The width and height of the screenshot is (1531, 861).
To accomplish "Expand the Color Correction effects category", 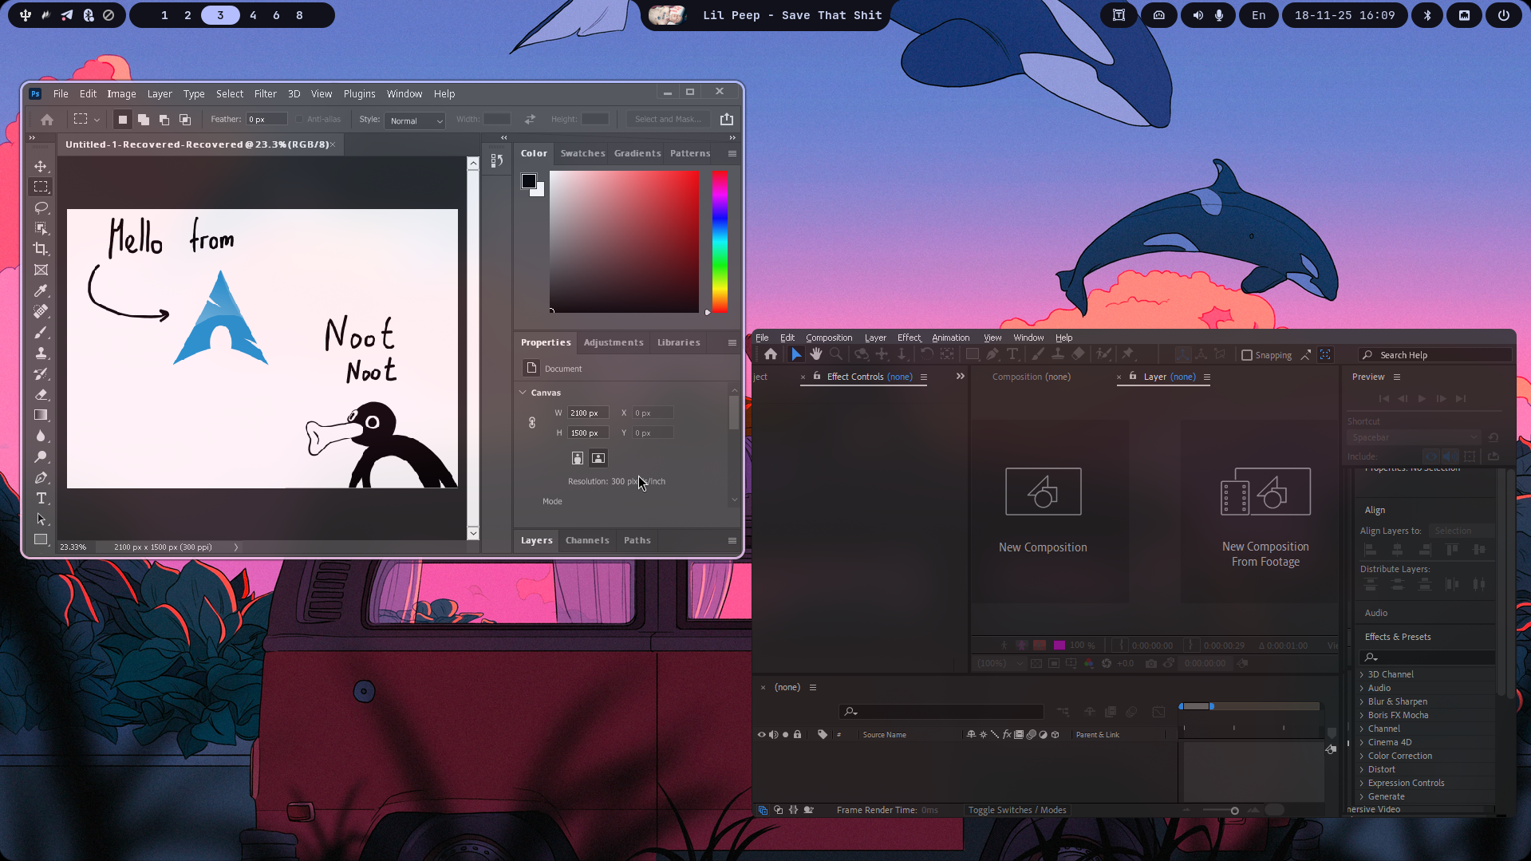I will pyautogui.click(x=1398, y=755).
